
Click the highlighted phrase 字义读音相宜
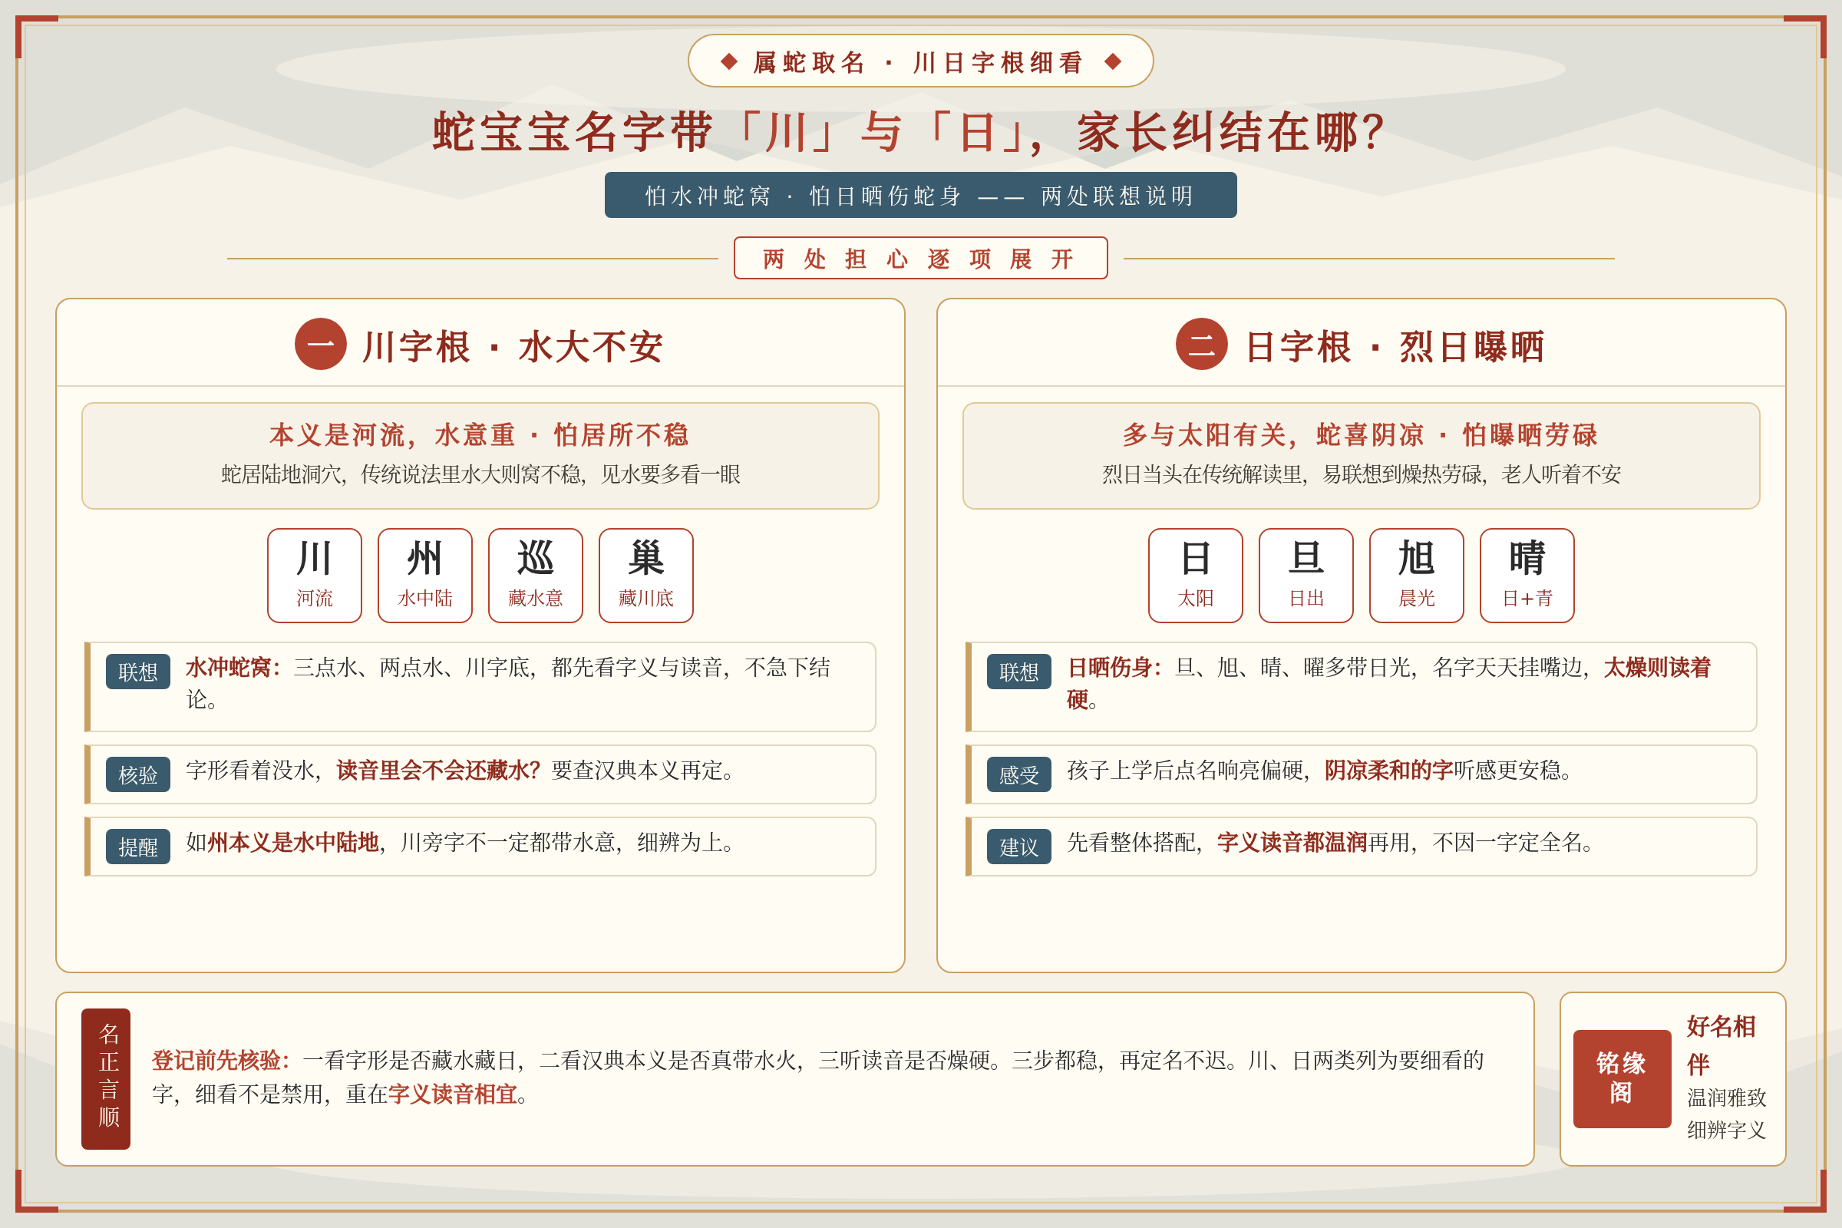click(453, 1093)
